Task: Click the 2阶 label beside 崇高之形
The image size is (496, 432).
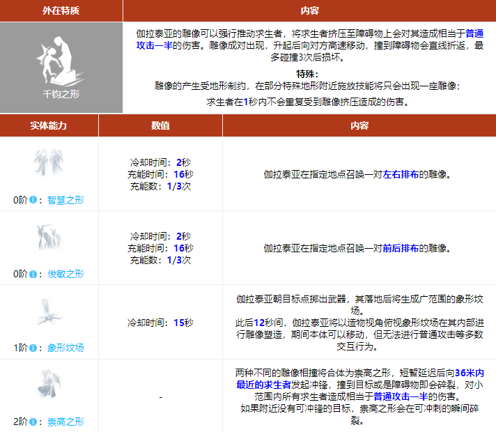Action: [21, 422]
